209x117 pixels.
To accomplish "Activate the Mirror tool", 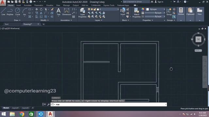I will coord(41,13).
